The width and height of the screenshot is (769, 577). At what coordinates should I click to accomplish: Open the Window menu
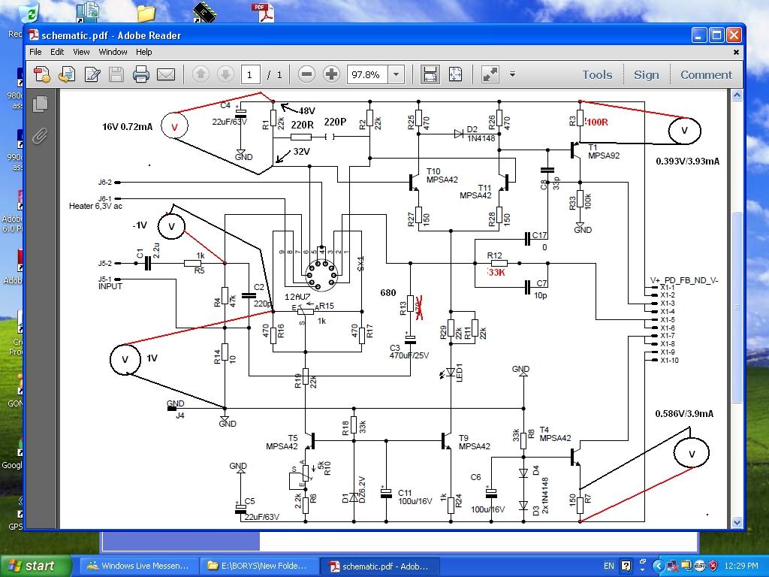113,52
